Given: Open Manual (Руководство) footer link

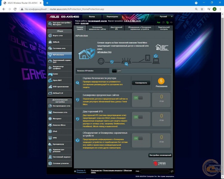Looking at the screenshot, I should click(96, 170).
